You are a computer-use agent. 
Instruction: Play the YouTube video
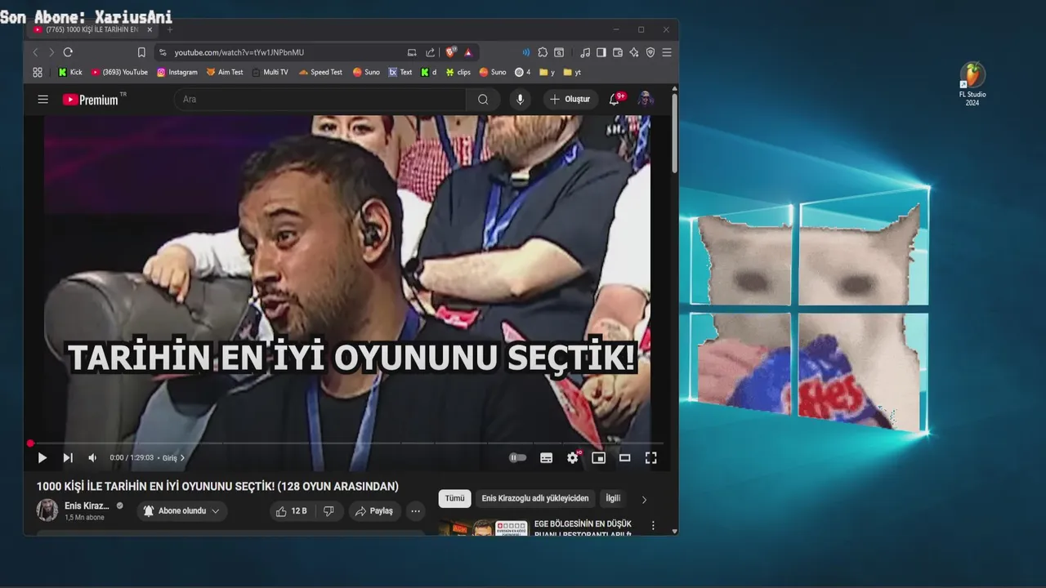tap(42, 458)
